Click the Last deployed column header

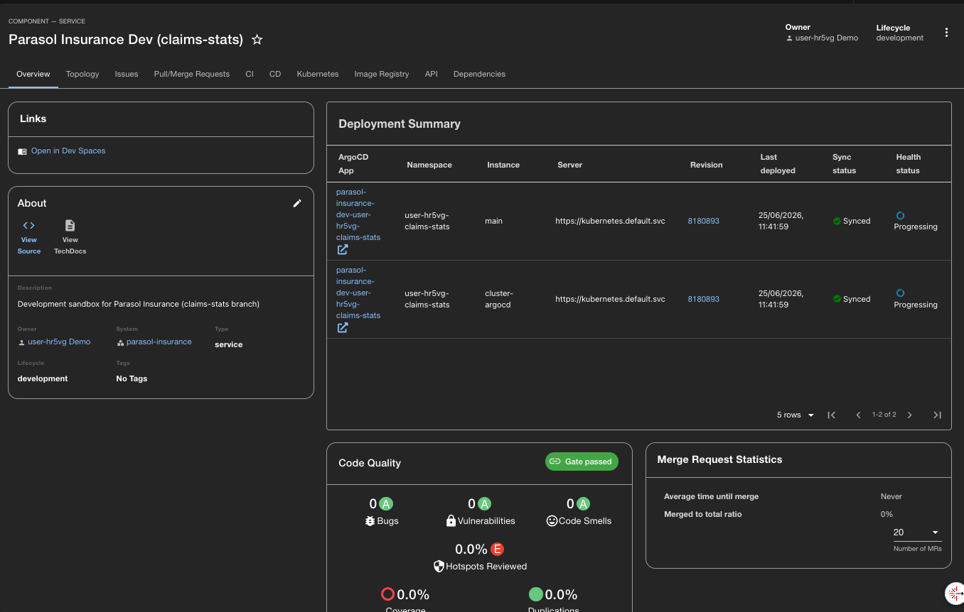coord(778,164)
